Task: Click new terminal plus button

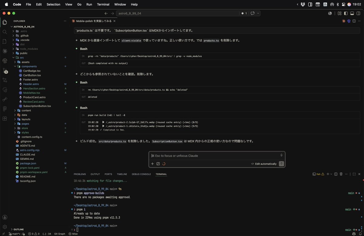Action: pyautogui.click(x=328, y=174)
